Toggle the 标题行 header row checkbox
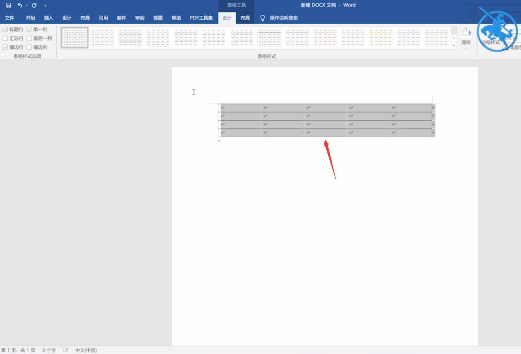Viewport: 521px width, 354px height. (5, 29)
